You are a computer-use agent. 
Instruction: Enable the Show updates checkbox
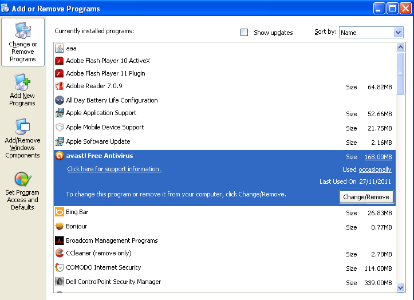[245, 33]
